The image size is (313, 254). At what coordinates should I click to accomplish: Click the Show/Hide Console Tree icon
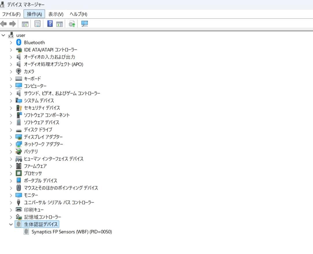[25, 23]
